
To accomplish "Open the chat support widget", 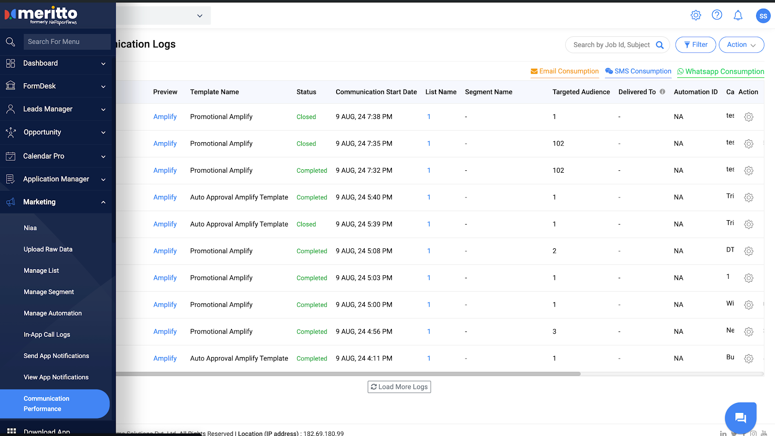I will click(x=740, y=418).
